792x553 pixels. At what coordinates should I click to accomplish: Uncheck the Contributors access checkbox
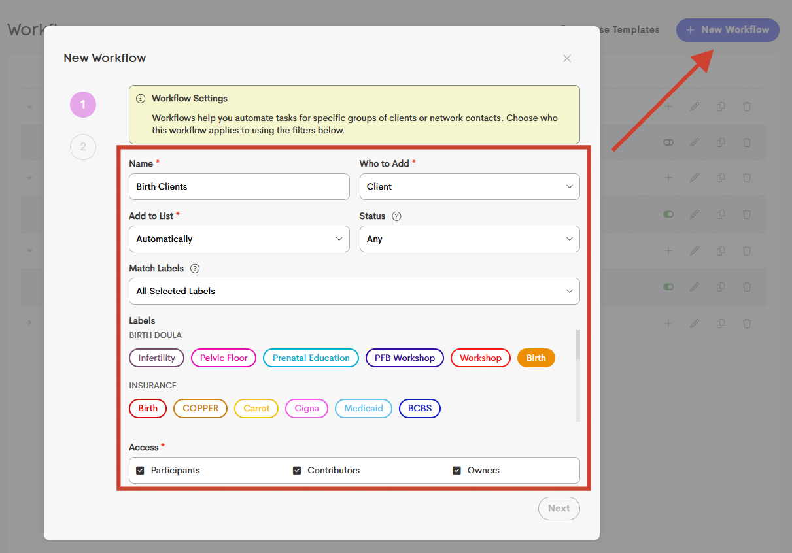(297, 471)
